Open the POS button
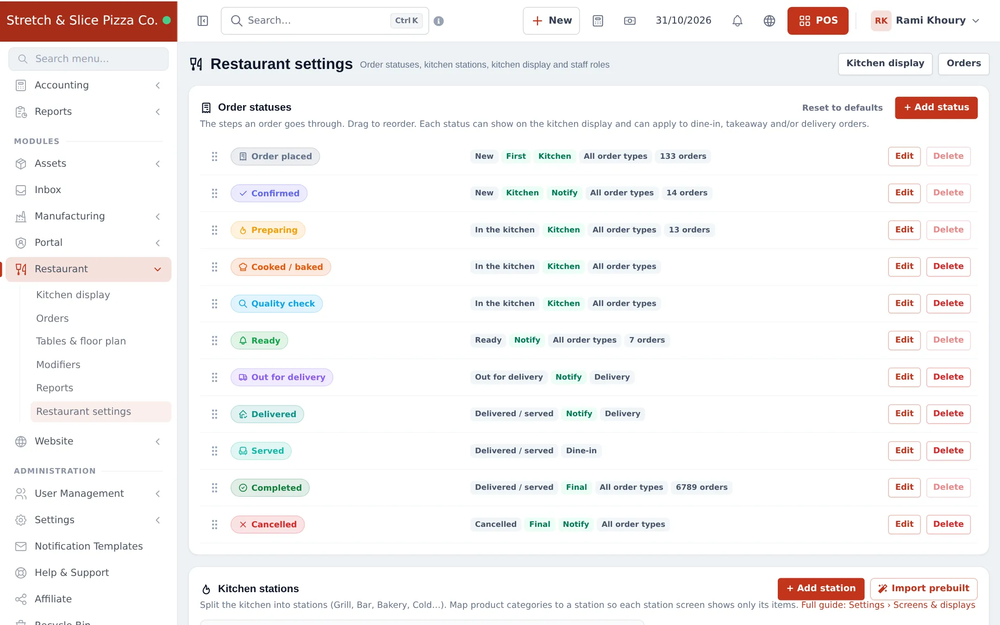Viewport: 1000px width, 625px height. point(818,21)
